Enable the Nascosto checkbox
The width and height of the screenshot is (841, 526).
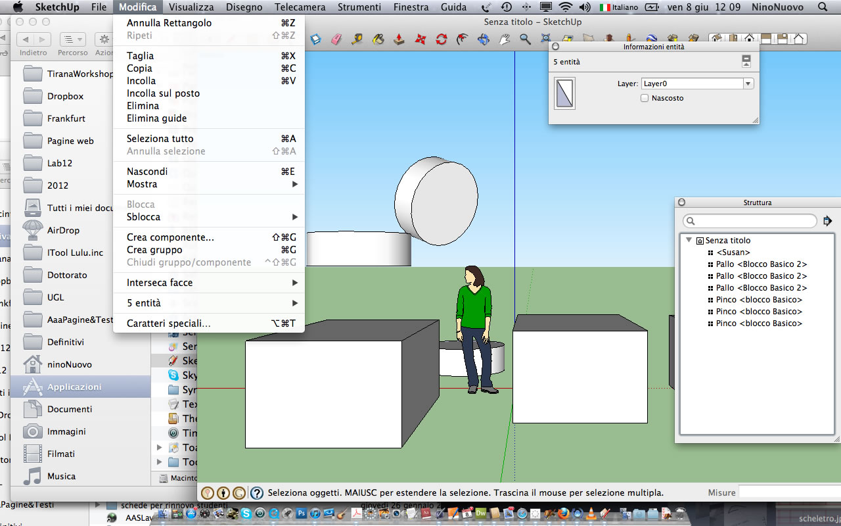pyautogui.click(x=645, y=98)
